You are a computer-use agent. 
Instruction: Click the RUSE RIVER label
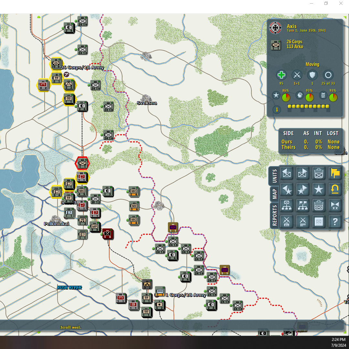click(x=69, y=288)
